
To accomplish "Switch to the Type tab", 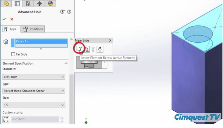I will tap(10, 29).
